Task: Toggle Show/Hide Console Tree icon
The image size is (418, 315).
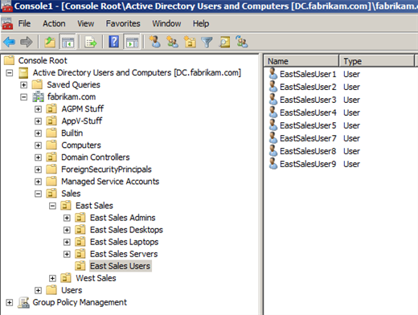Action: coord(68,42)
